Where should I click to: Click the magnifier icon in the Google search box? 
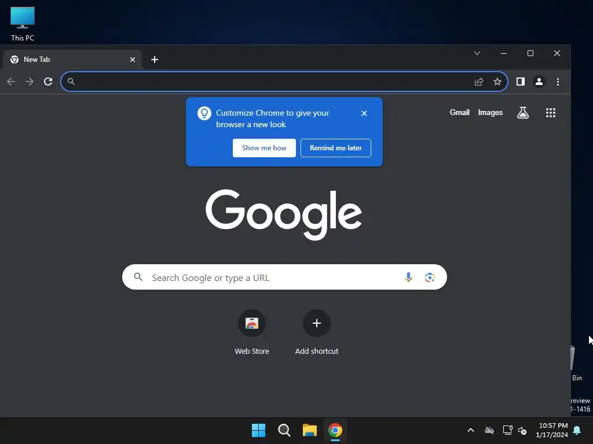pyautogui.click(x=138, y=277)
